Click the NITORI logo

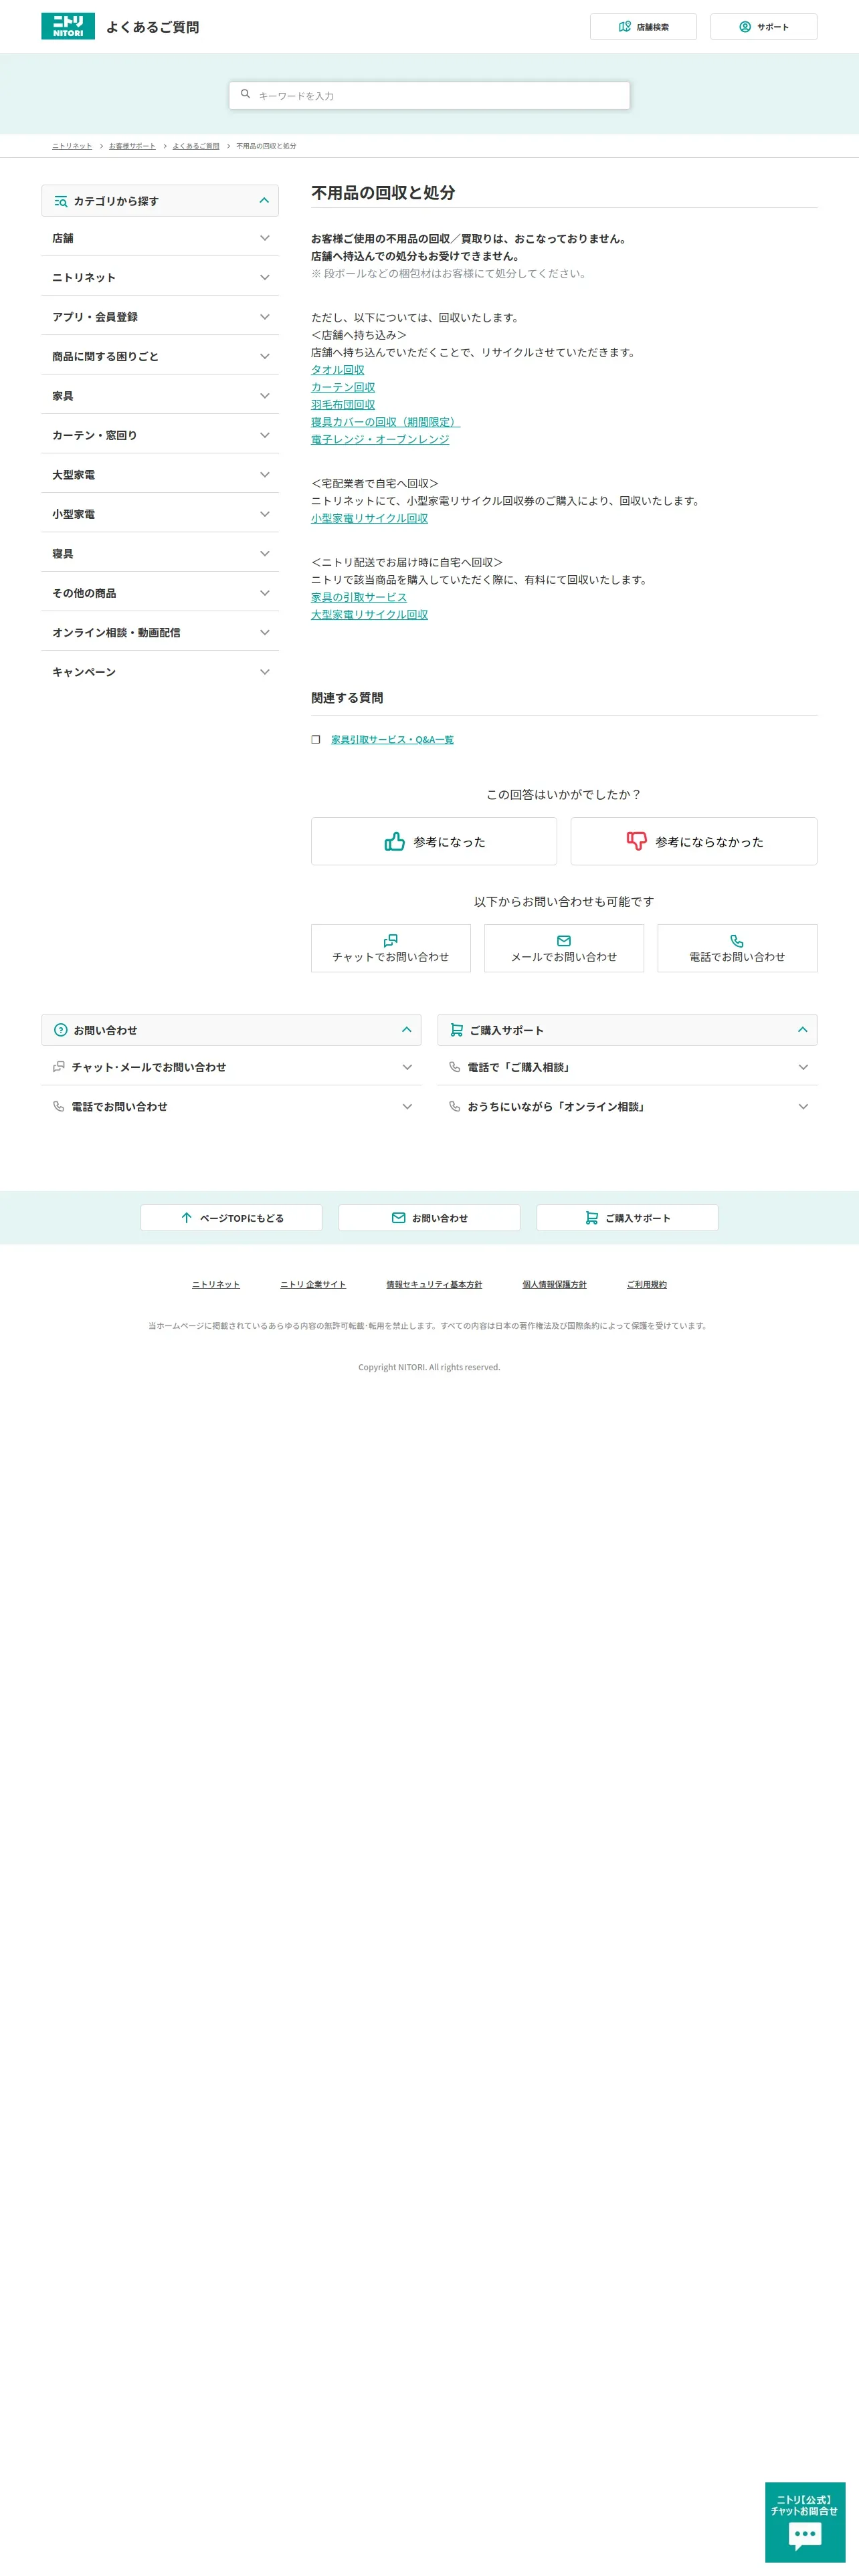(68, 26)
